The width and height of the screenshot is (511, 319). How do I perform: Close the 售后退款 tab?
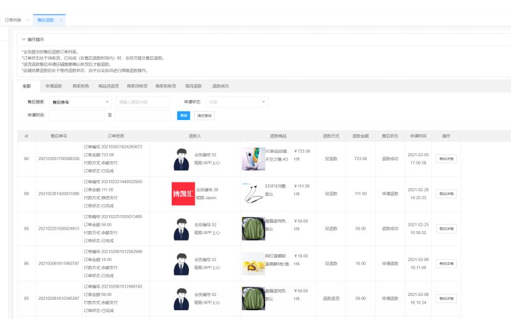pos(61,20)
